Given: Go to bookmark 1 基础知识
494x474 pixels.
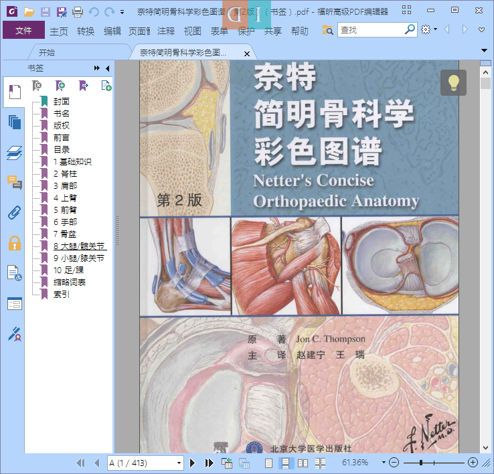Looking at the screenshot, I should pyautogui.click(x=72, y=161).
